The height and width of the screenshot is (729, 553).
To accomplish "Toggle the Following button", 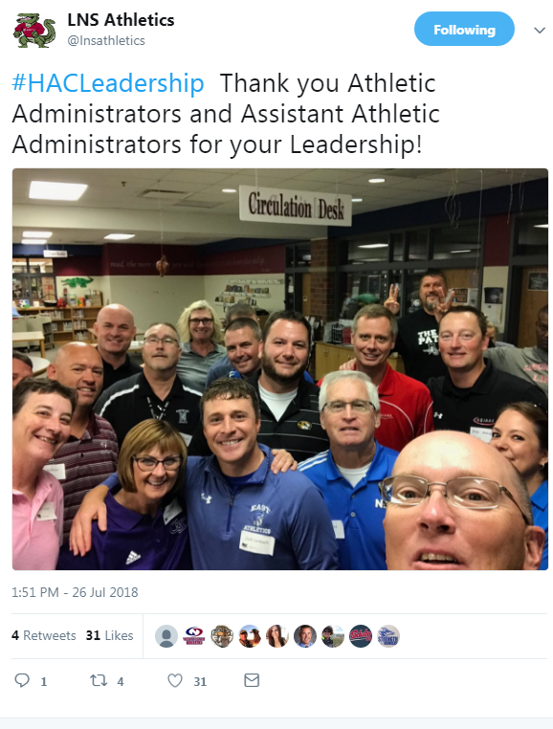I will [464, 30].
